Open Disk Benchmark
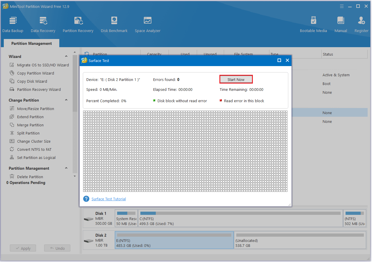Image resolution: width=372 pixels, height=262 pixels. (x=114, y=25)
